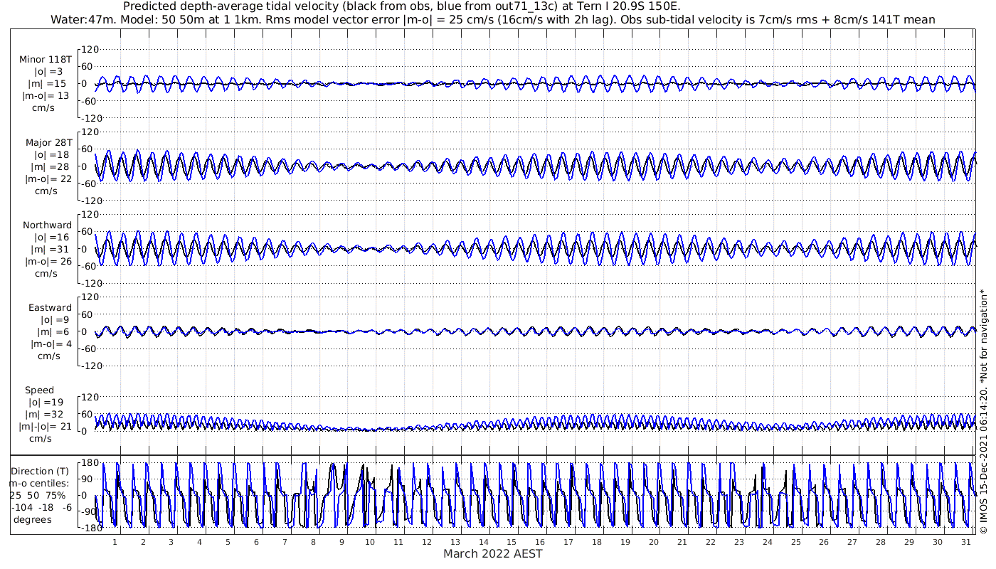Click the '|o| =16' value under Northward
The width and height of the screenshot is (996, 569).
(x=52, y=237)
